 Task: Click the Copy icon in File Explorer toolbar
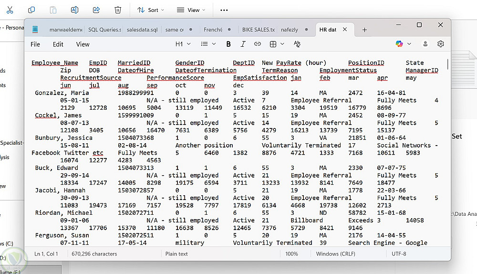[x=31, y=10]
